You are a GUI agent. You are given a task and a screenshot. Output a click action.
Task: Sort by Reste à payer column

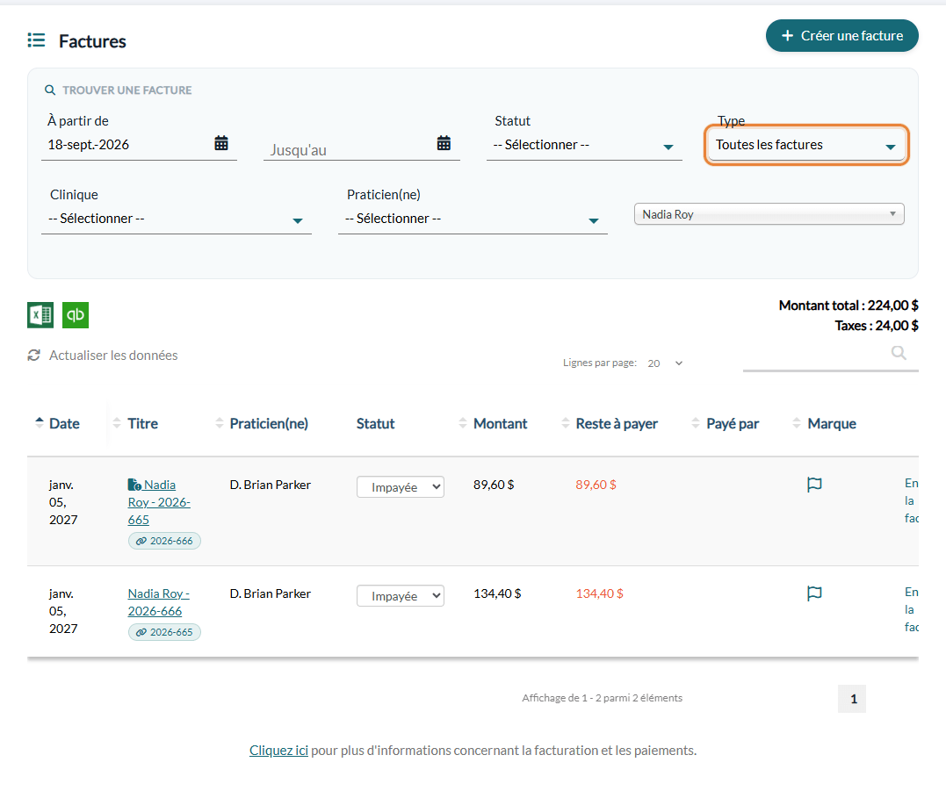point(610,423)
